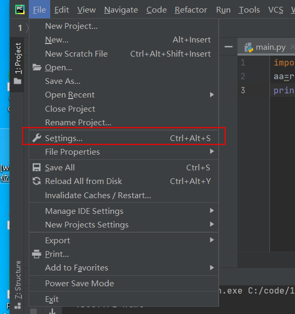Open the Tools menu
This screenshot has height=314, width=295.
coord(249,9)
